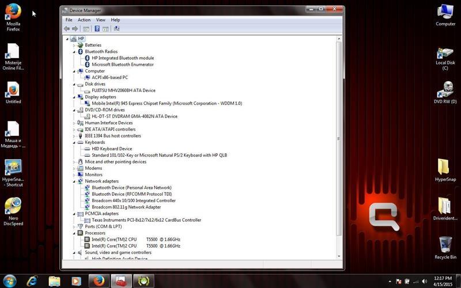The height and width of the screenshot is (288, 461).
Task: Select first Intel Core 2 CPU T5500 entry
Action: [x=136, y=240]
